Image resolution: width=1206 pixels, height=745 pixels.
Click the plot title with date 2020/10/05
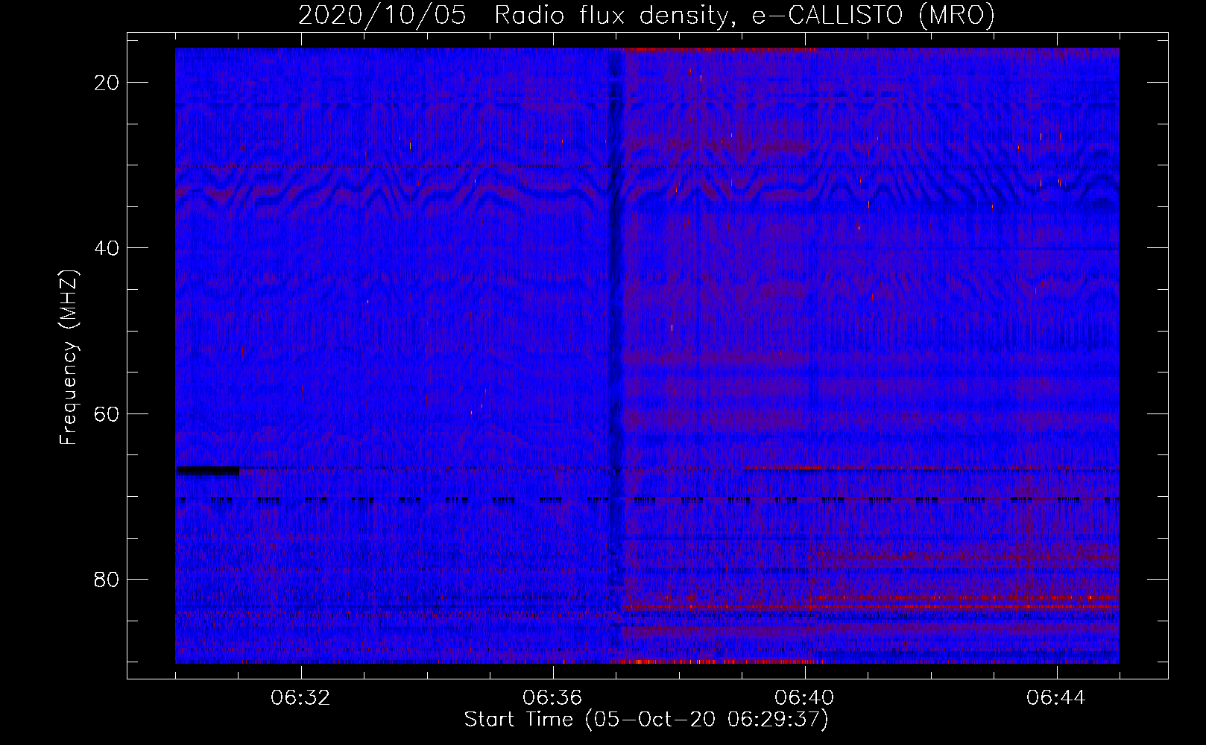(x=646, y=15)
